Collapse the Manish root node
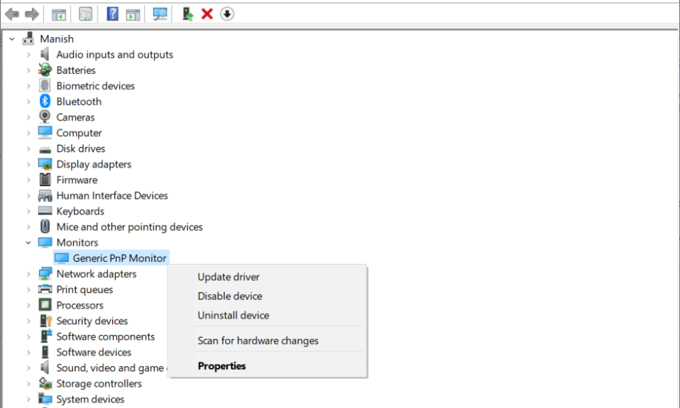 pos(12,39)
